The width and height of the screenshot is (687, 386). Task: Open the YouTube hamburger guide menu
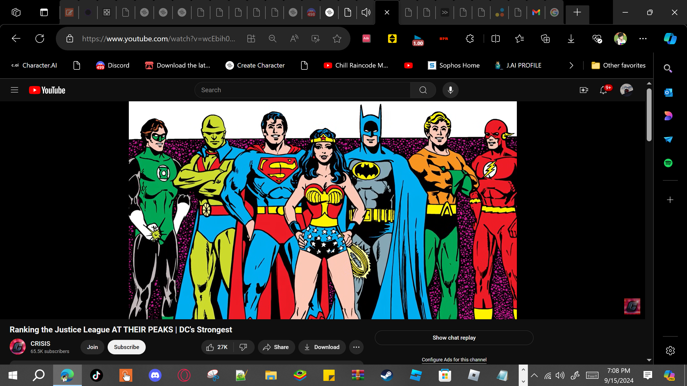point(14,90)
